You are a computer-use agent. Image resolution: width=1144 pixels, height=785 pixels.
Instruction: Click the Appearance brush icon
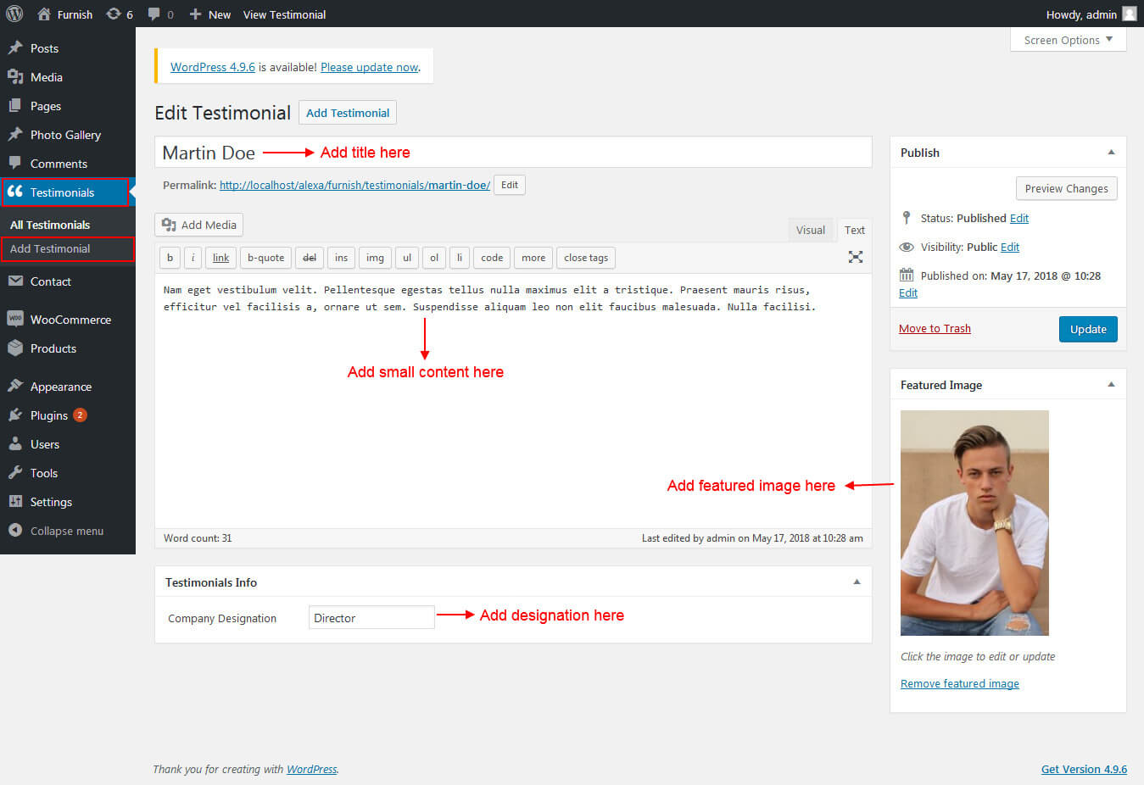click(x=15, y=387)
